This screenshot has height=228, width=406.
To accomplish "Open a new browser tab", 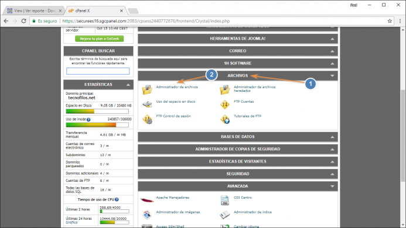I will point(133,11).
